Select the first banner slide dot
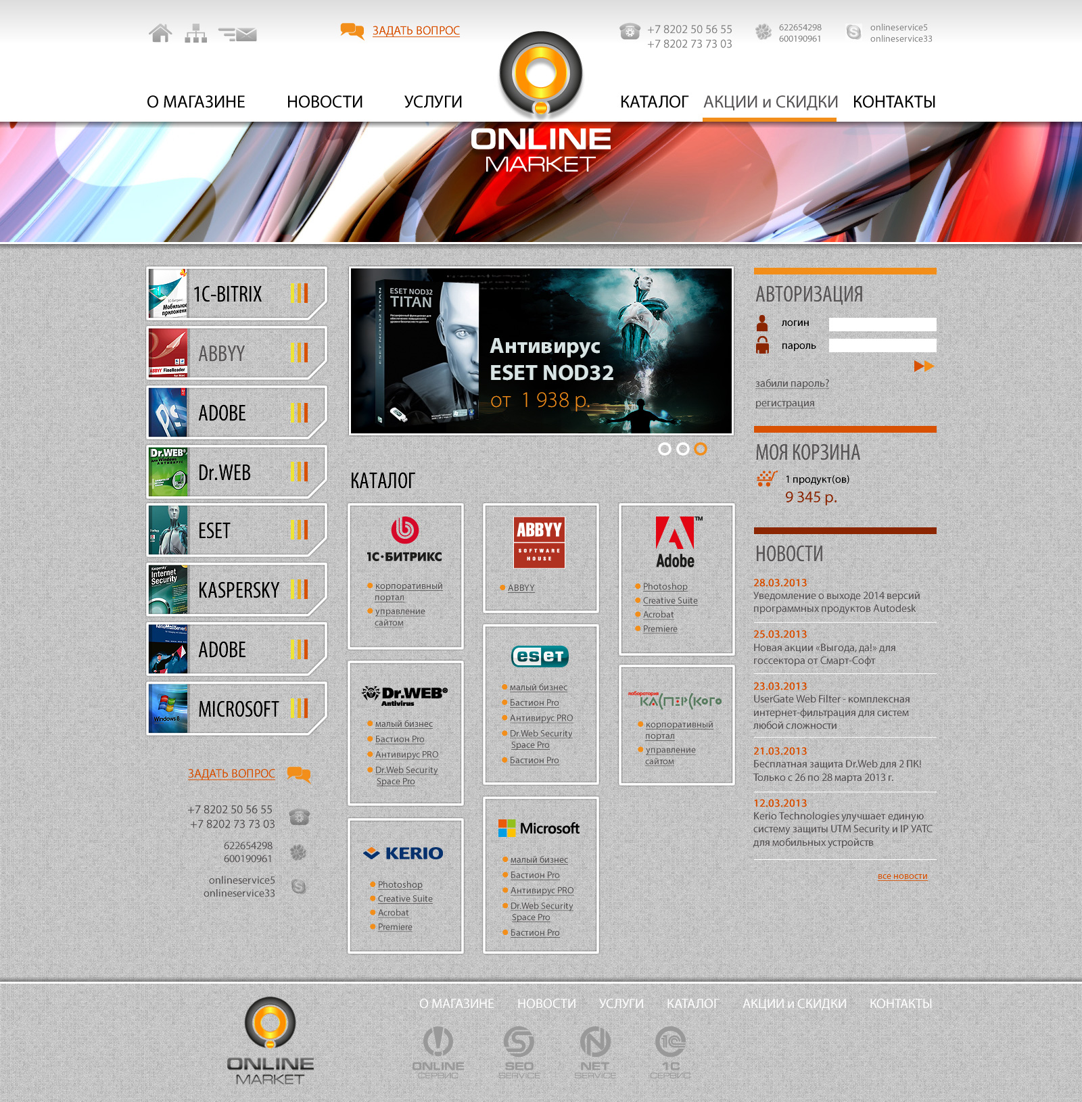The image size is (1082, 1102). [x=665, y=449]
